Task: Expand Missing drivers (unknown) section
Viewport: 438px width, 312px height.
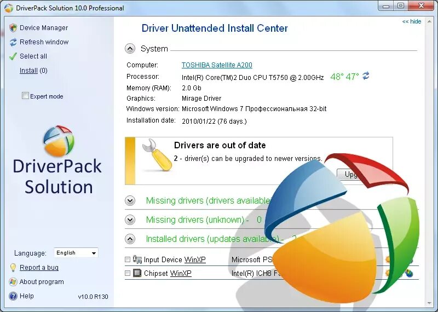Action: pyautogui.click(x=130, y=220)
